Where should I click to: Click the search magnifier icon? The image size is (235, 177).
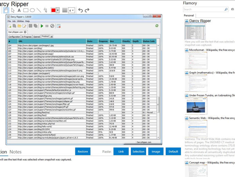coord(226,9)
